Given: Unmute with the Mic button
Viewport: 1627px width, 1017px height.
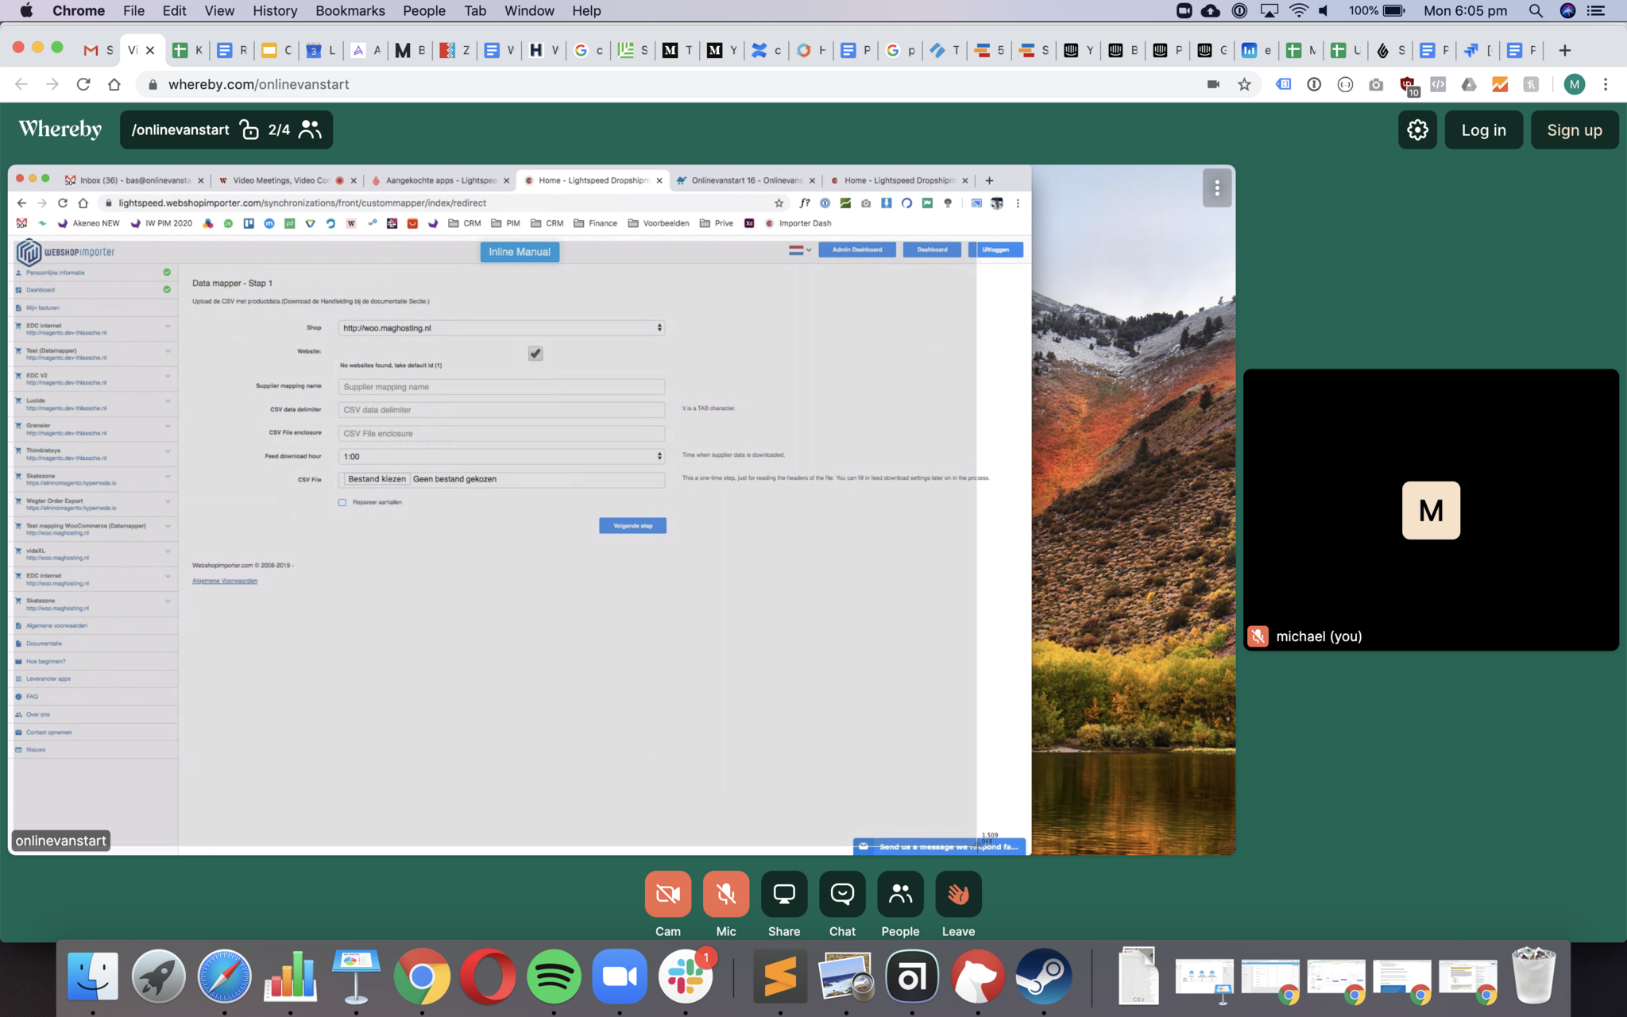Looking at the screenshot, I should 725,894.
